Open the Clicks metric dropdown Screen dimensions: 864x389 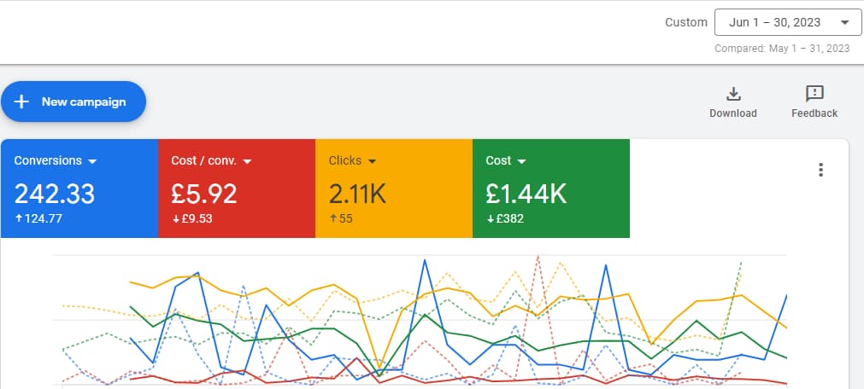(372, 161)
